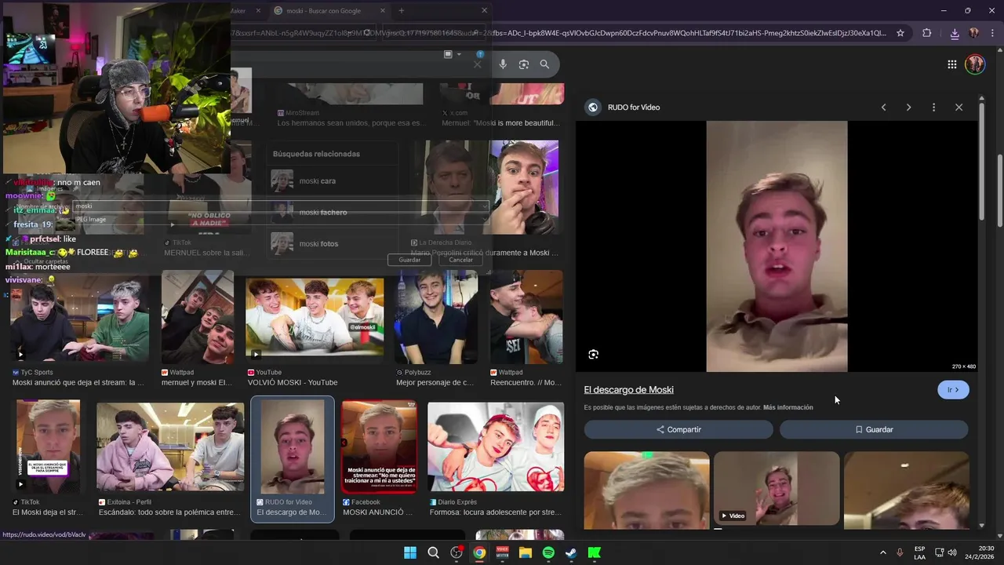The width and height of the screenshot is (1004, 565).
Task: Click the selected RUDO for Video result thumbnail
Action: click(293, 446)
